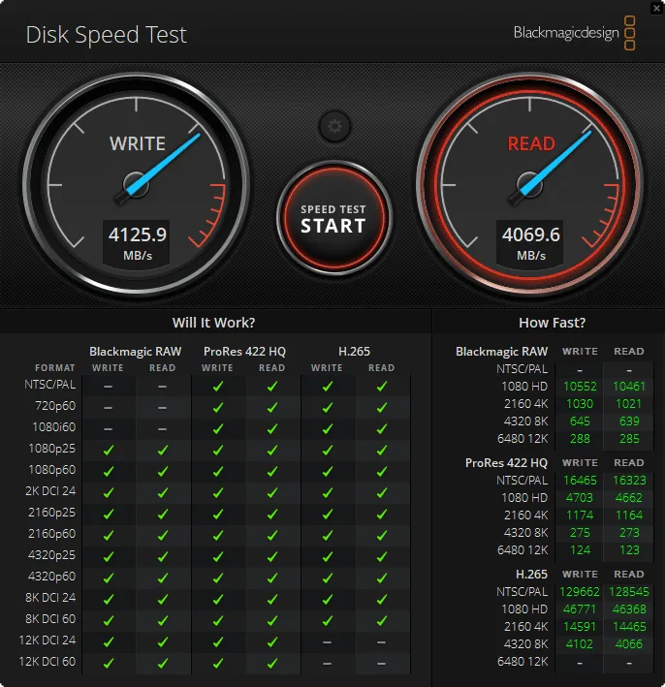Click Blackmagic RAW read dash for 1080i60
This screenshot has width=665, height=687.
(162, 429)
